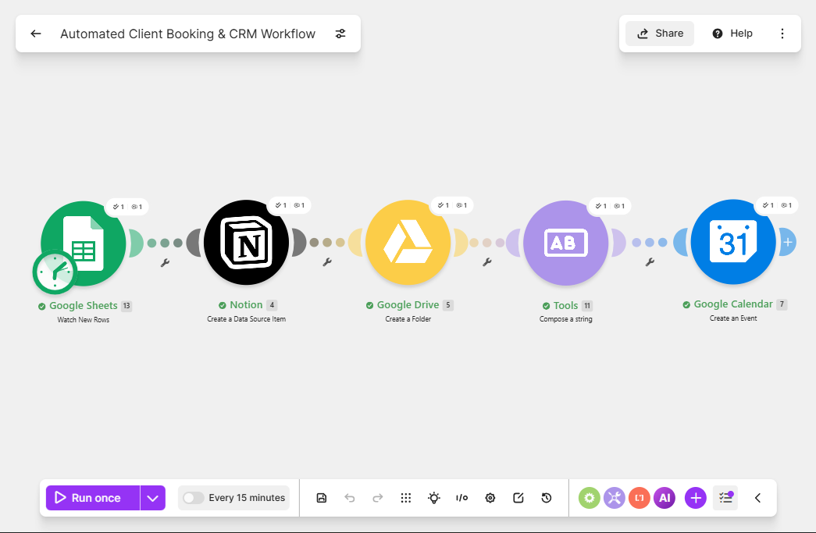
Task: Click the Create a Folder text
Action: 408,319
